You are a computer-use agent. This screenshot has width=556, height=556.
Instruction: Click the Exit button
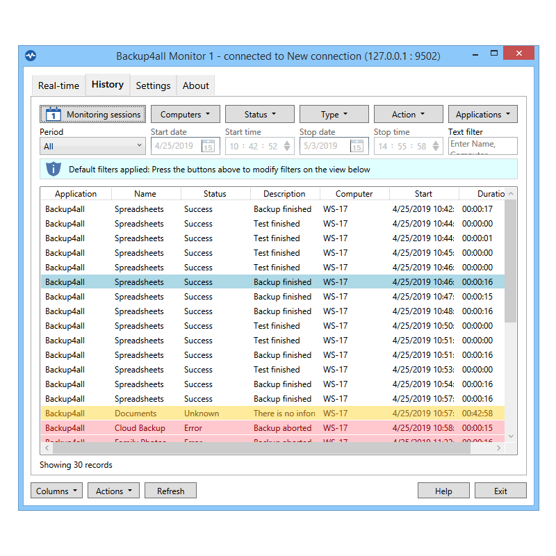[500, 491]
